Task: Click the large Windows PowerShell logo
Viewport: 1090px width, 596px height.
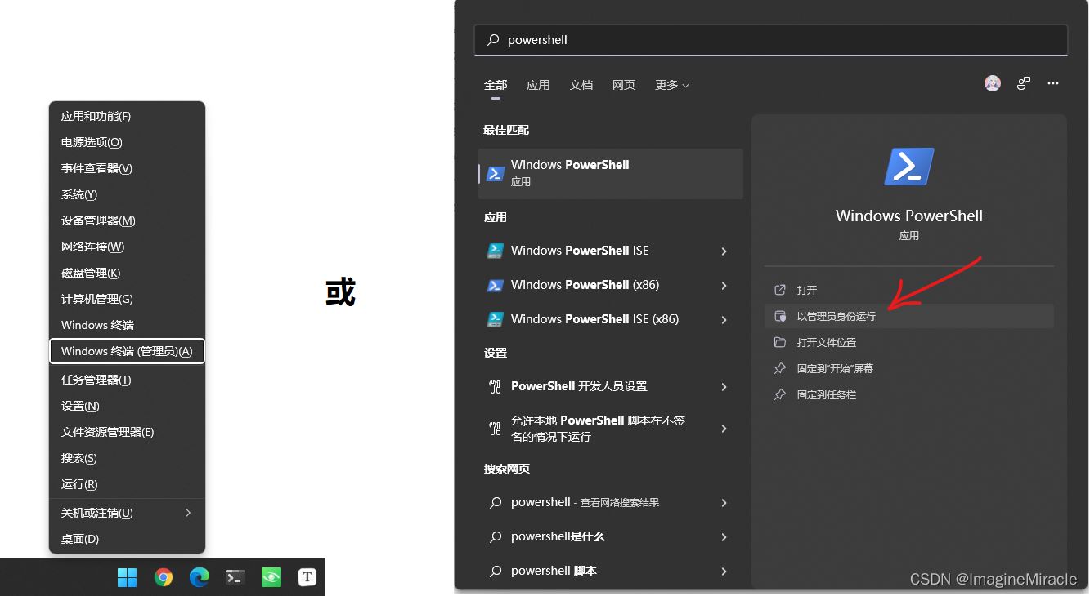Action: [908, 167]
